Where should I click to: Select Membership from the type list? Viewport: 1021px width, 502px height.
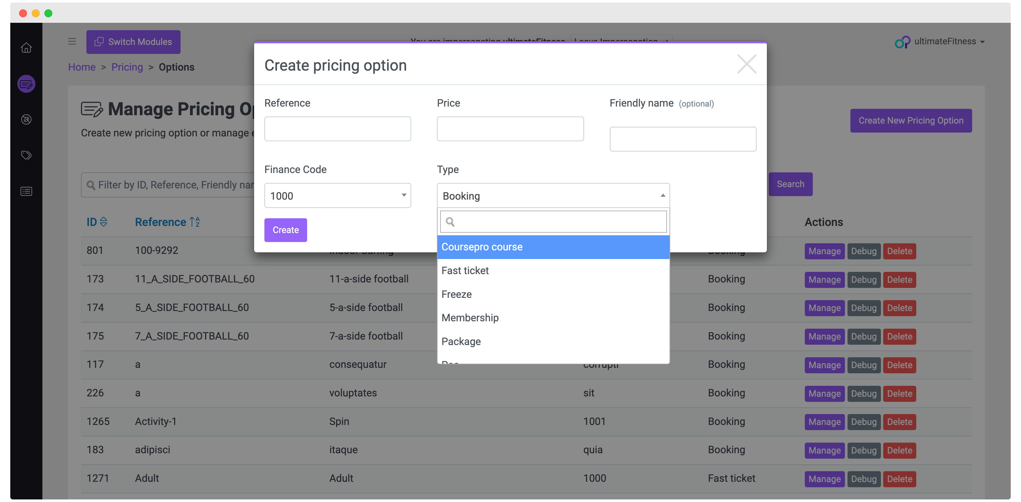coord(470,318)
